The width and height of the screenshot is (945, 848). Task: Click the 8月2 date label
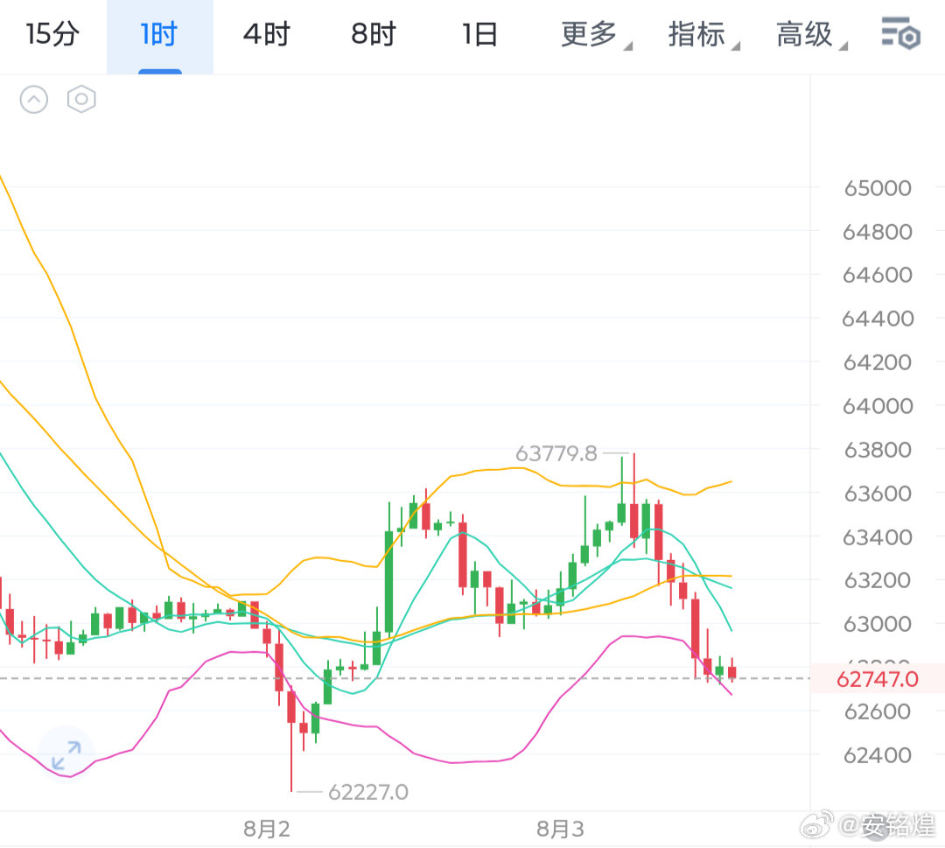pyautogui.click(x=266, y=830)
